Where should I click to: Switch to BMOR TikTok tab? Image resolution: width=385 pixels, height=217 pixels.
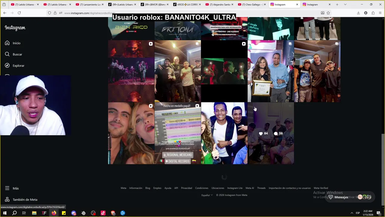pyautogui.click(x=154, y=5)
